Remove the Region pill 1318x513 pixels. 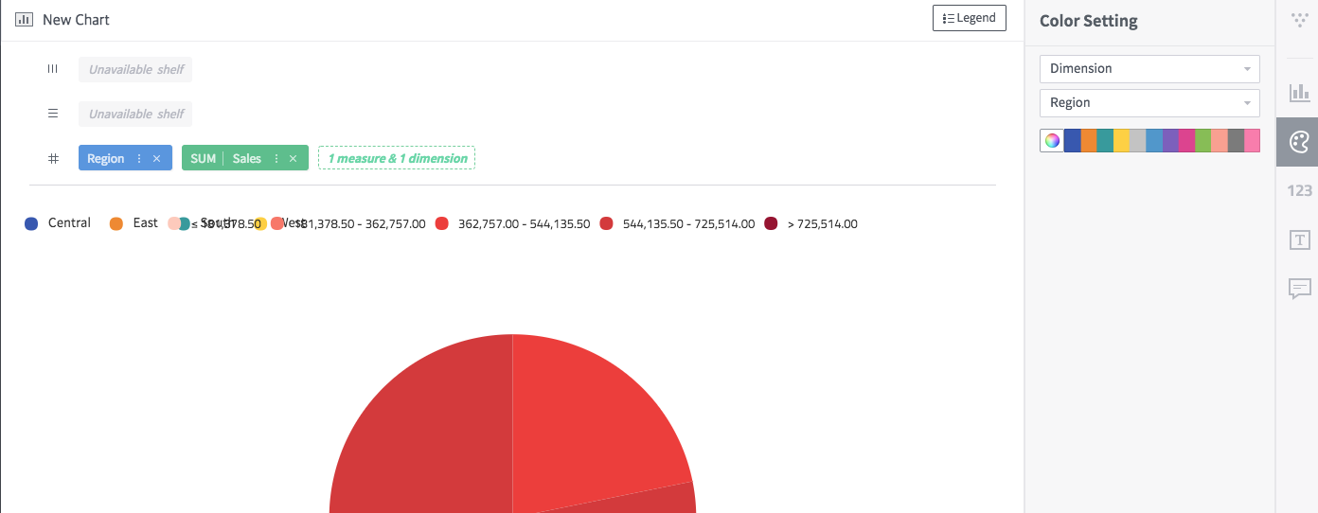[x=157, y=158]
